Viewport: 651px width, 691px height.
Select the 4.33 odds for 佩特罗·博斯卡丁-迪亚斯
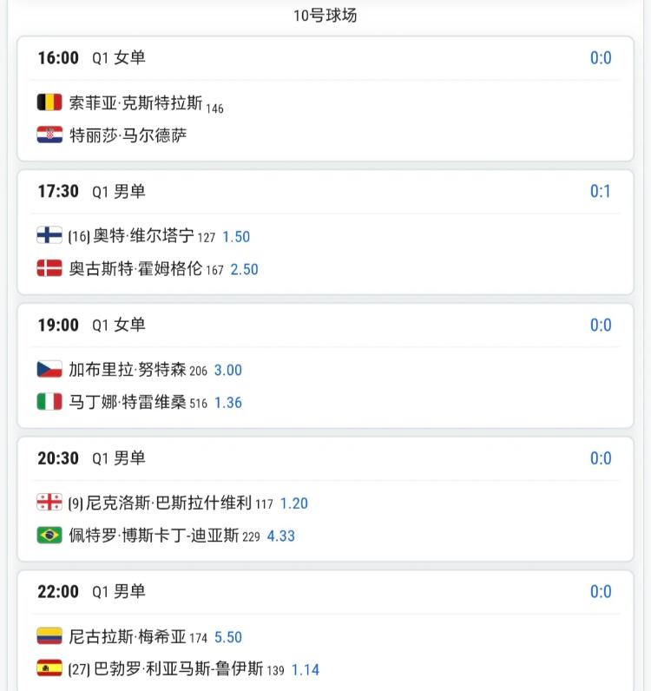[280, 536]
